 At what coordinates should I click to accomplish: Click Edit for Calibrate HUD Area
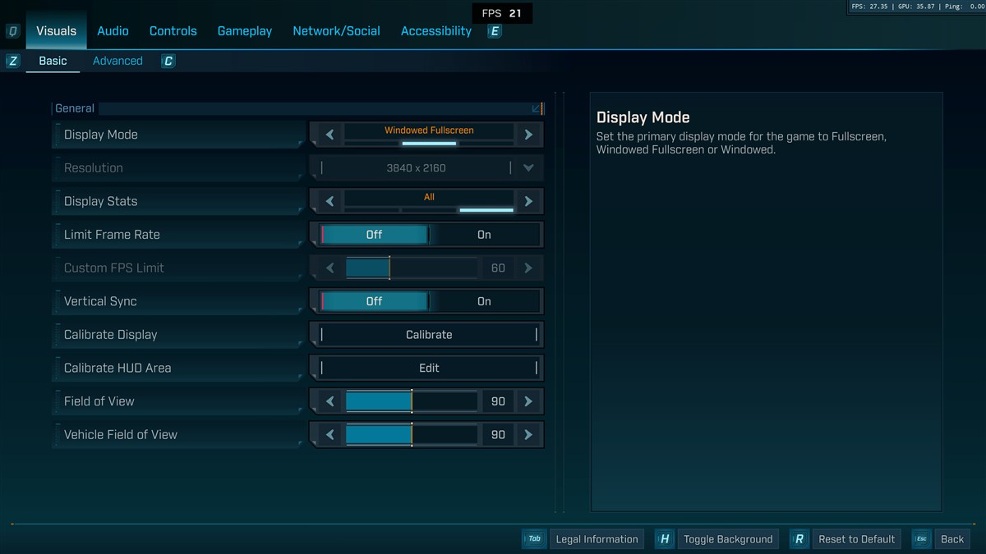point(429,369)
